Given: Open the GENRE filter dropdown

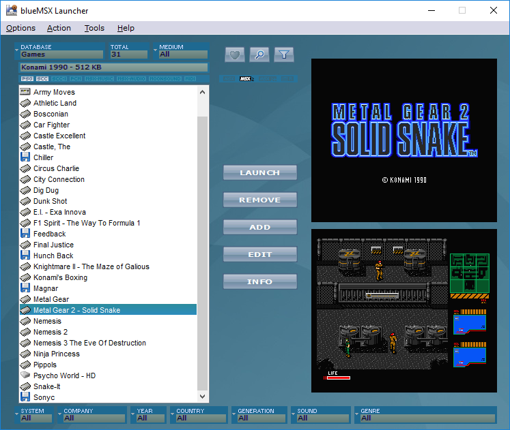Looking at the screenshot, I should pos(426,415).
